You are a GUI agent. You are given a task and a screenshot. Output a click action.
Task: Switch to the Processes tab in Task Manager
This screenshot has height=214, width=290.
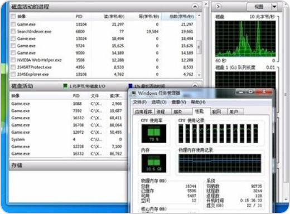(x=161, y=111)
